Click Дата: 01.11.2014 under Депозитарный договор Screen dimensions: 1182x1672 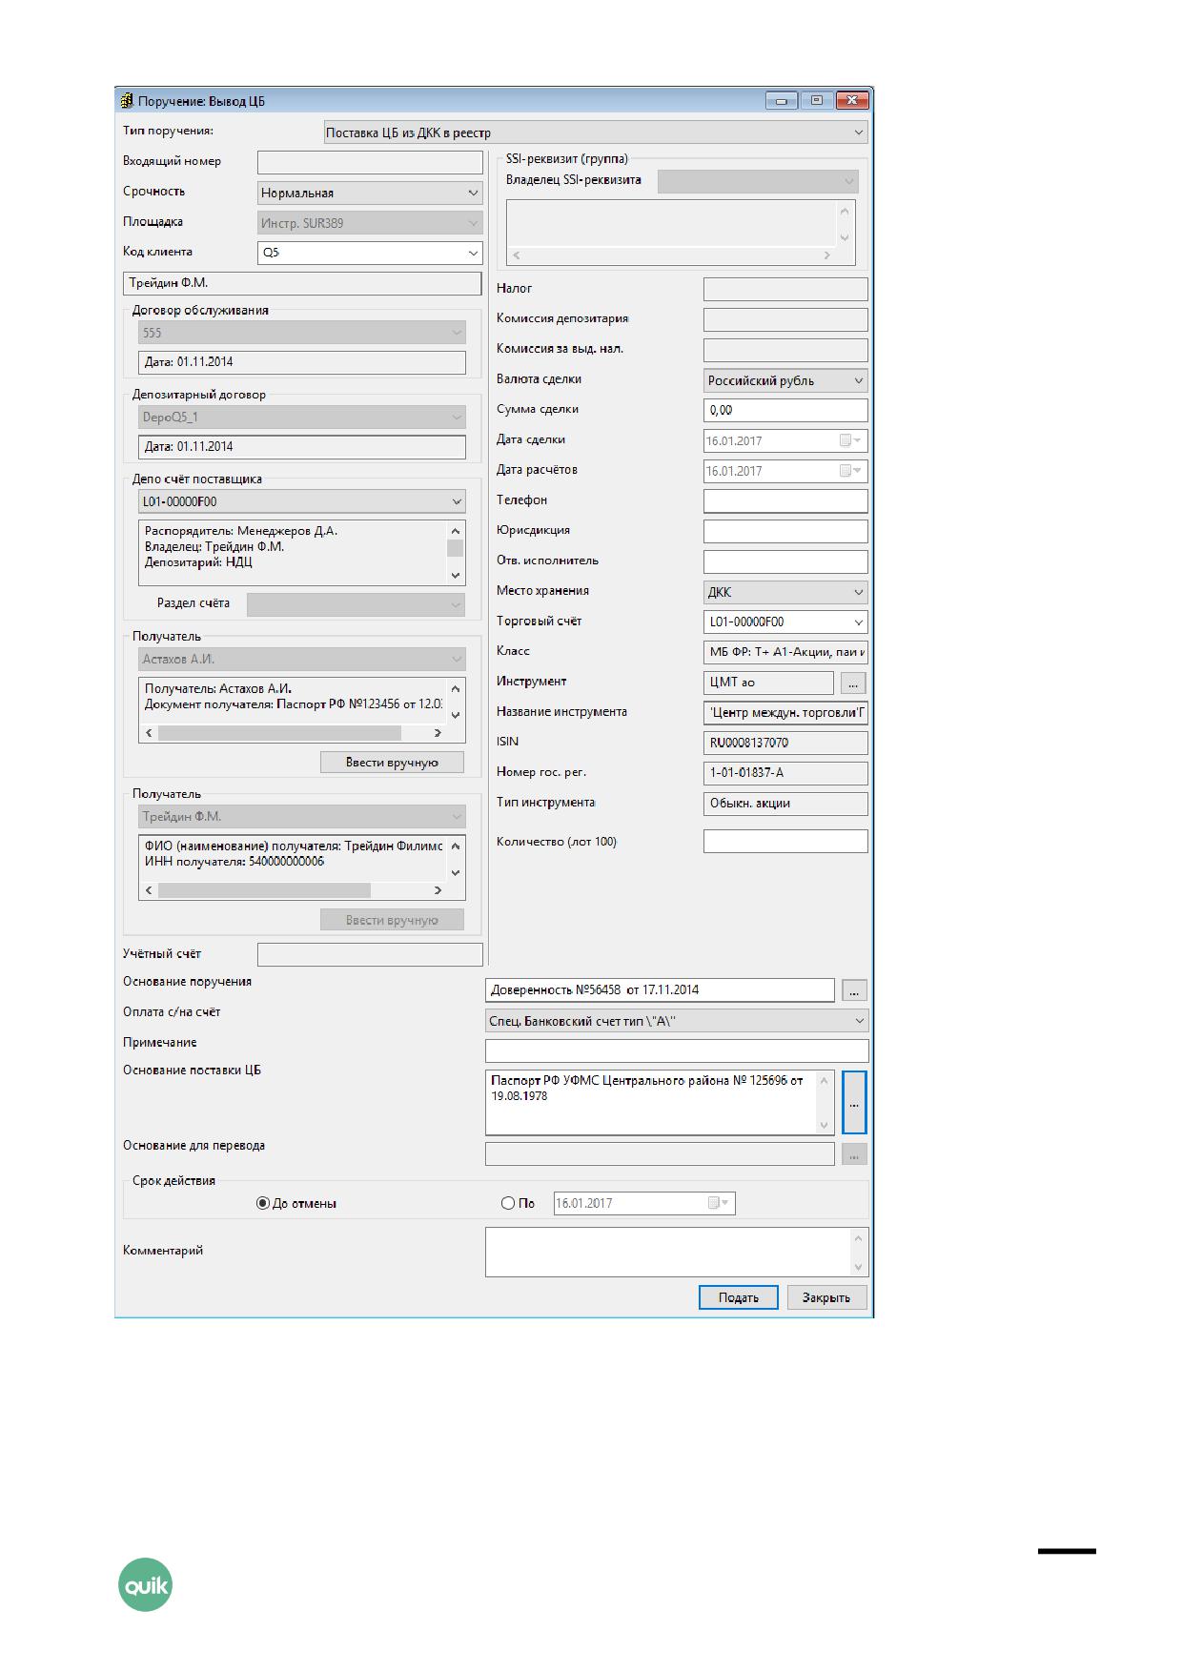302,447
